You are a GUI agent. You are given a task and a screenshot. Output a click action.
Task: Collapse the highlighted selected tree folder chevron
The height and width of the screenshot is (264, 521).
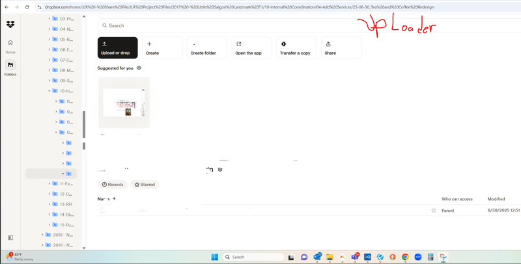[x=63, y=174]
